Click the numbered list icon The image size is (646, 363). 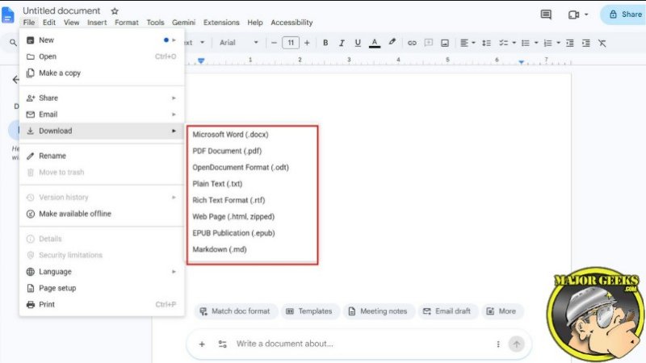point(547,43)
